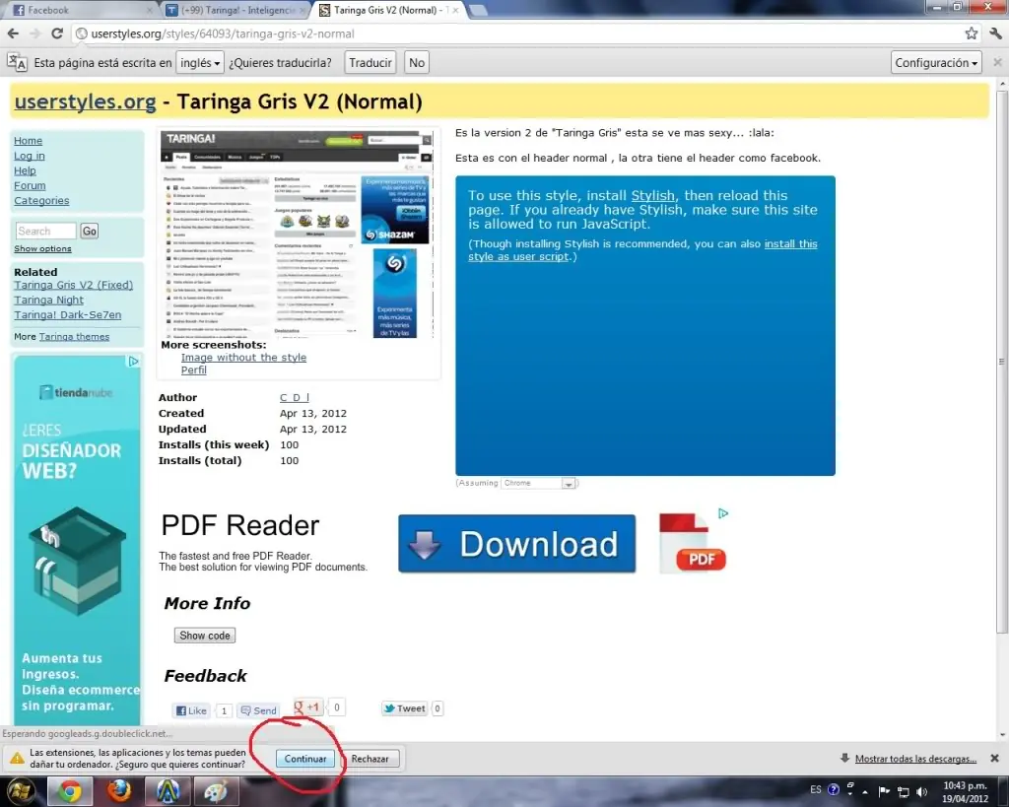The image size is (1009, 807).
Task: Open the Taringa Night related style
Action: pos(49,300)
